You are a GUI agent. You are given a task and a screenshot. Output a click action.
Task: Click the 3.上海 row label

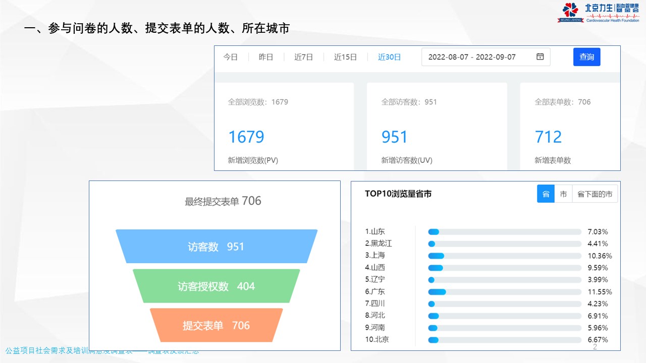375,256
